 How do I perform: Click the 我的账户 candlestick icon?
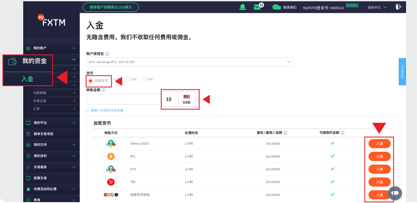pos(28,49)
